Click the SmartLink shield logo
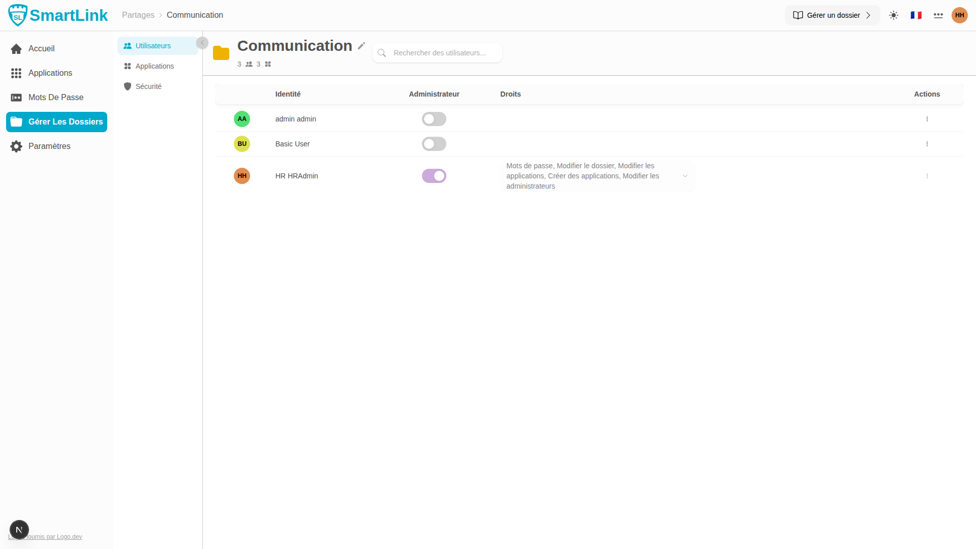The height and width of the screenshot is (549, 976). point(18,15)
